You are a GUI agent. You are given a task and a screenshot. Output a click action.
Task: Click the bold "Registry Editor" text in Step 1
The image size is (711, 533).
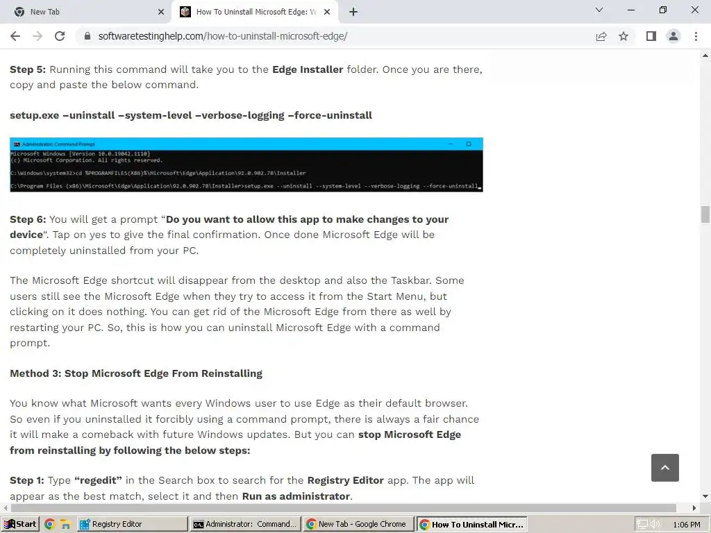point(346,480)
